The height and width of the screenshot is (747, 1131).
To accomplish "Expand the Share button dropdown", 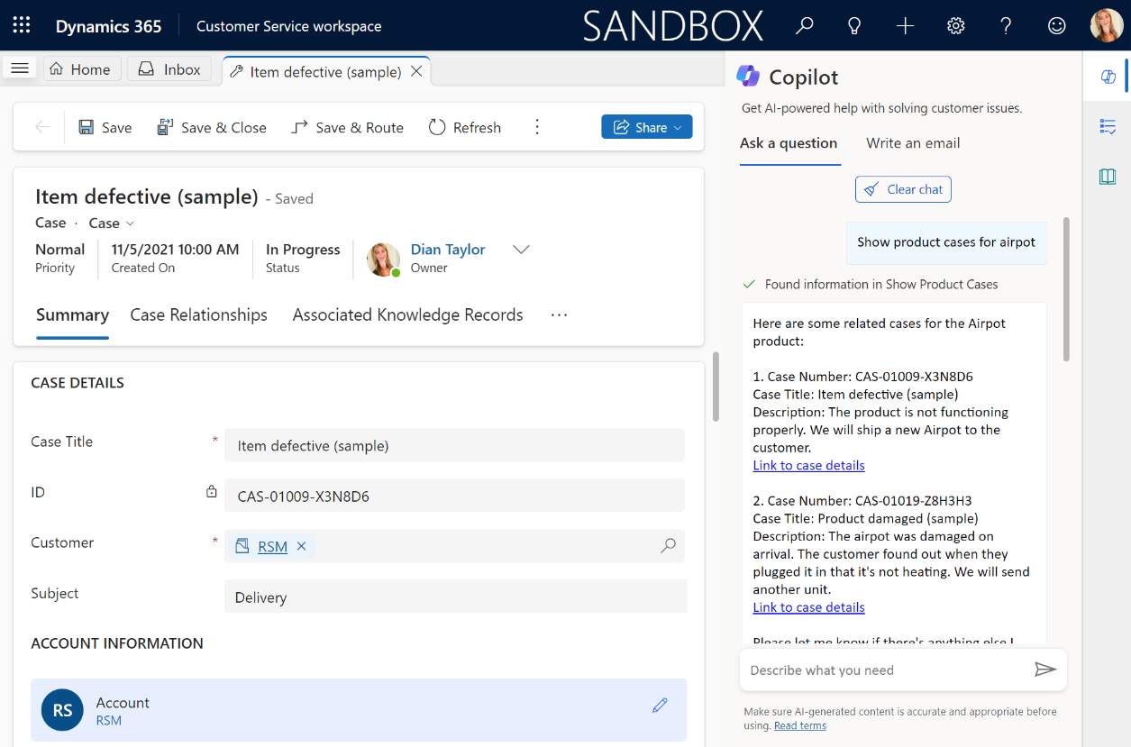I will coord(677,128).
